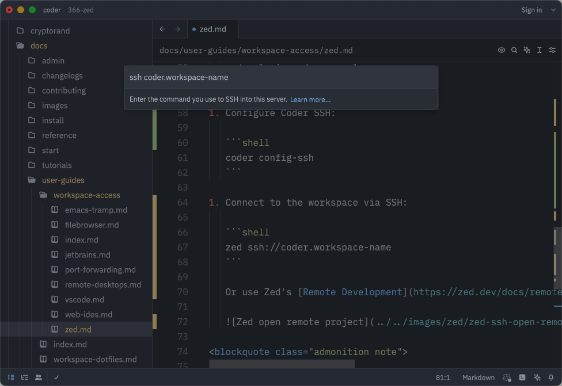Toggle the terminal panel in status bar
This screenshot has height=386, width=562.
tap(522, 377)
